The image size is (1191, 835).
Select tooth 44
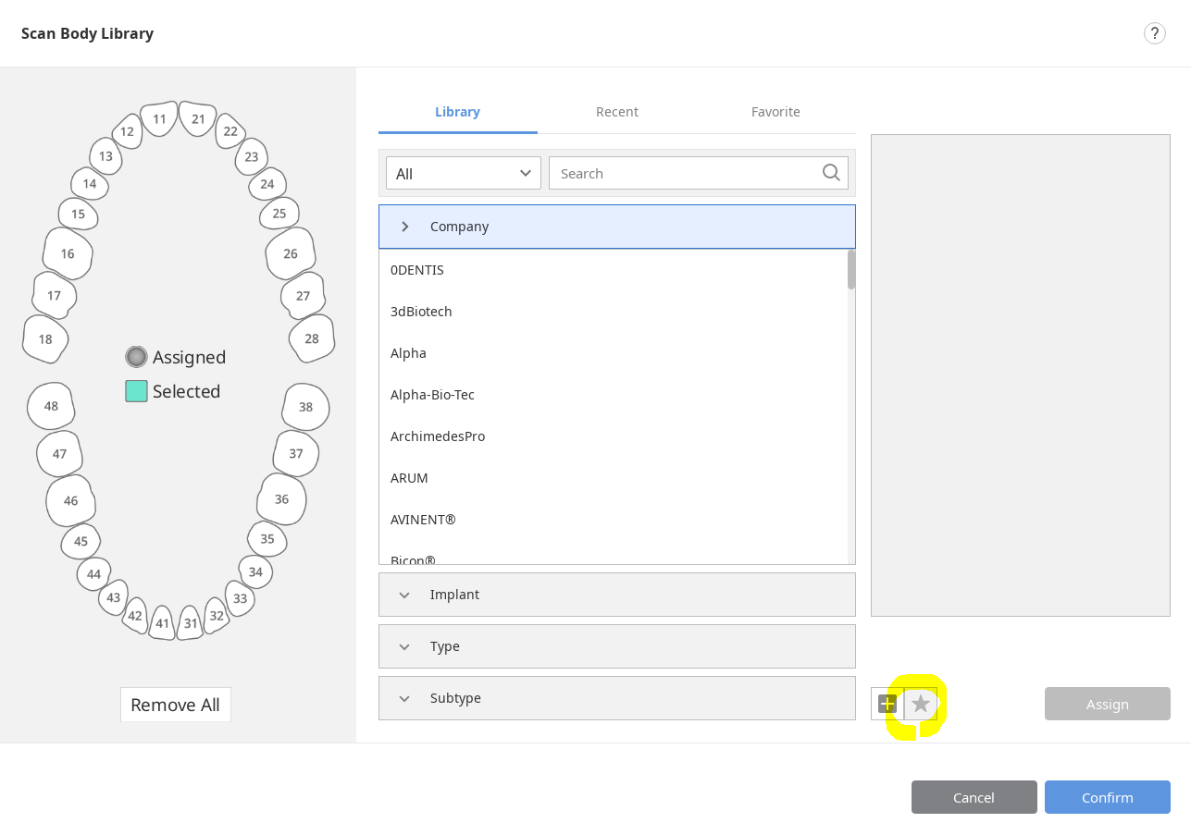click(93, 573)
